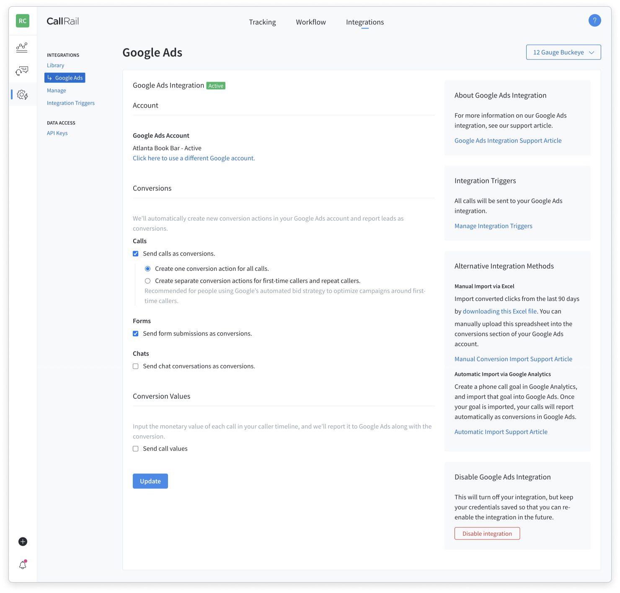Open the Integrations tab
This screenshot has width=620, height=593.
(365, 22)
